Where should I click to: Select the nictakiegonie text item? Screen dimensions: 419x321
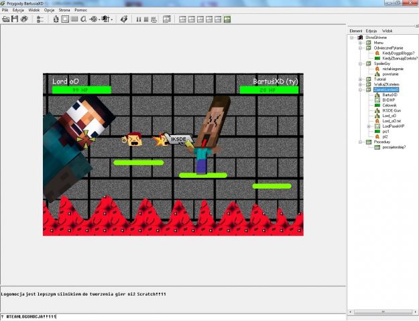pos(393,69)
